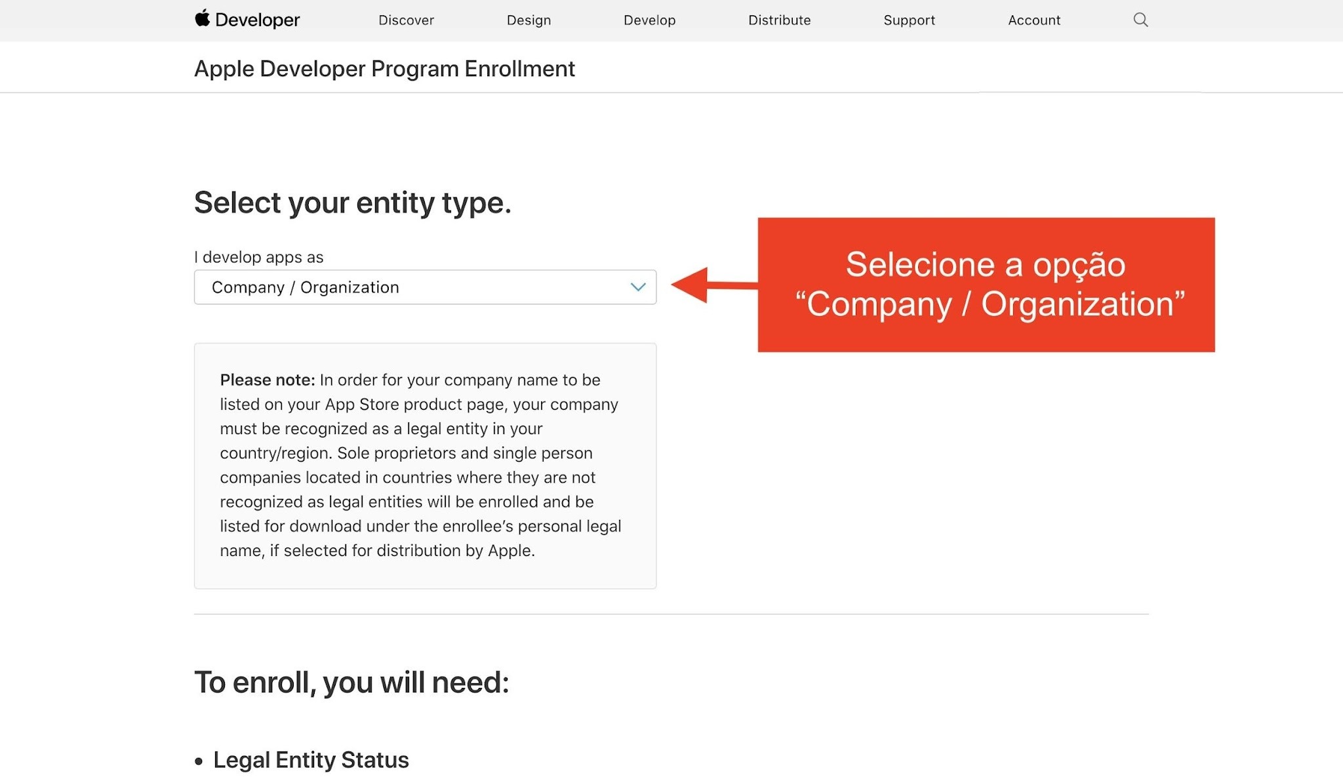
Task: Click the 'Please note' information box
Action: 425,466
